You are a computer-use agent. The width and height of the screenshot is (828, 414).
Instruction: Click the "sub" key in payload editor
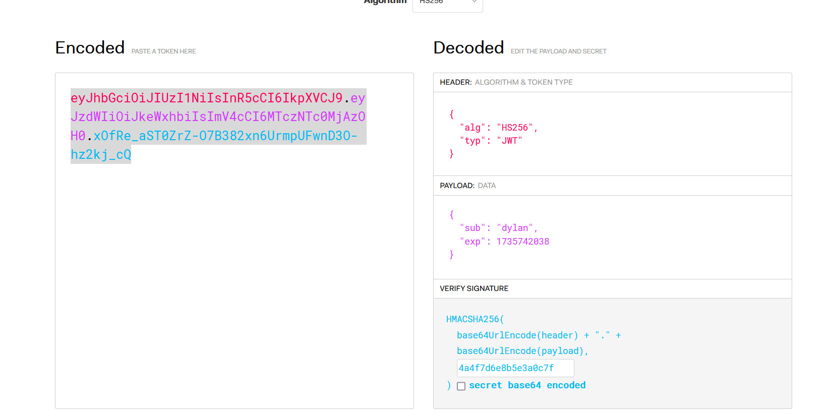[472, 228]
